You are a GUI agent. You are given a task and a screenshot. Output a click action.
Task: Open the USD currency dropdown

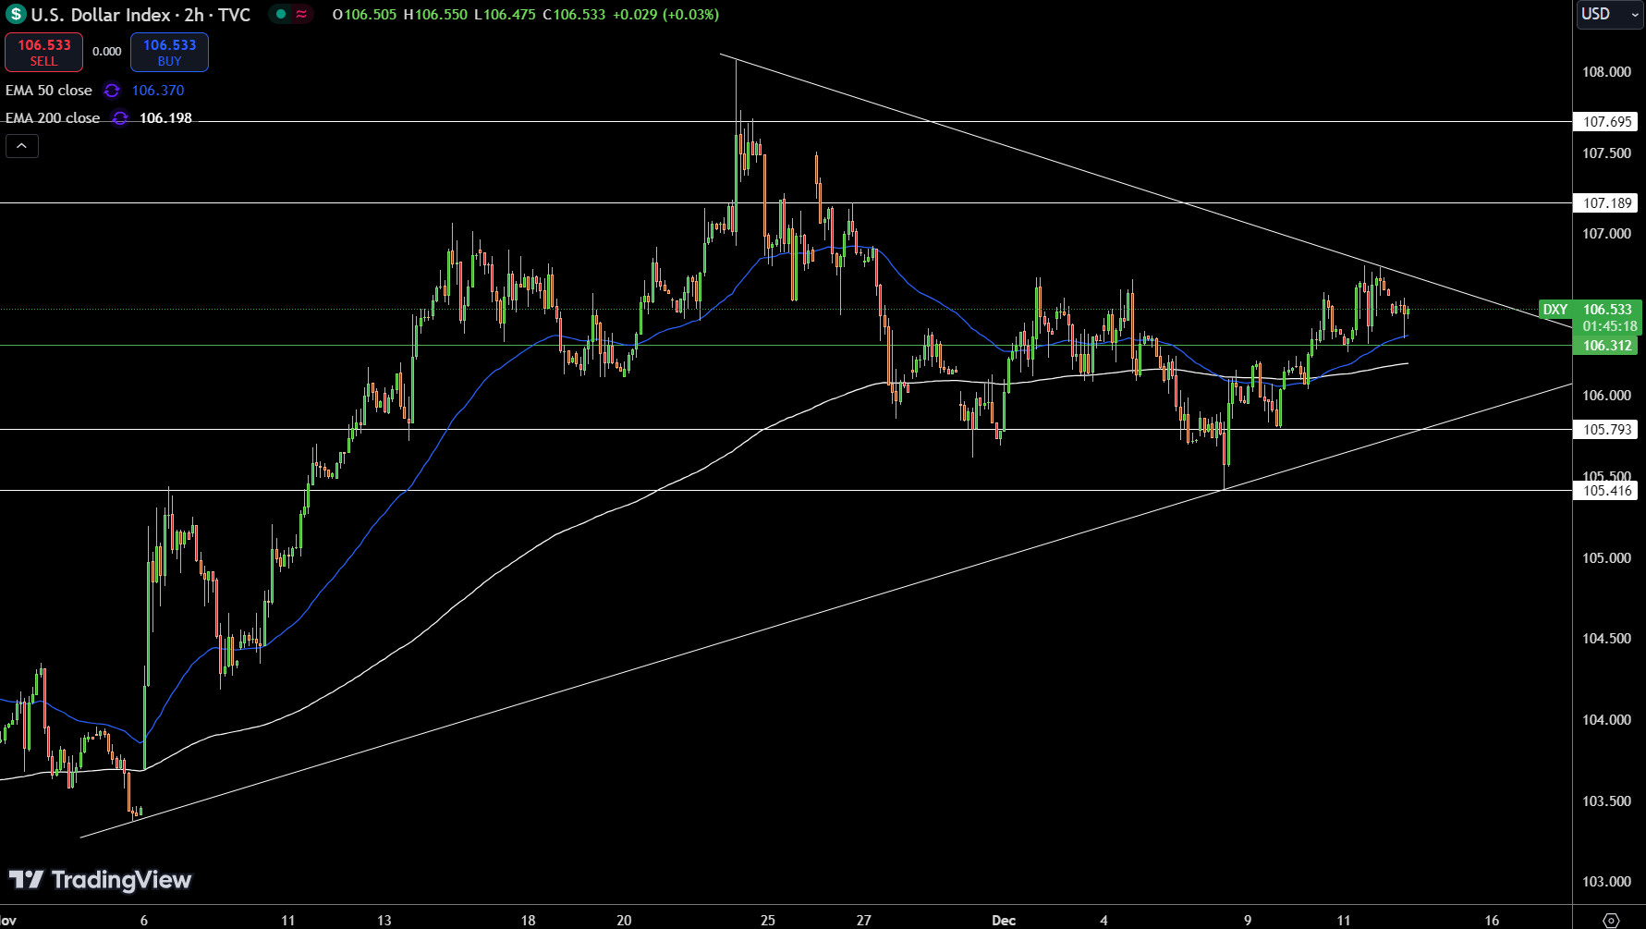click(x=1609, y=14)
